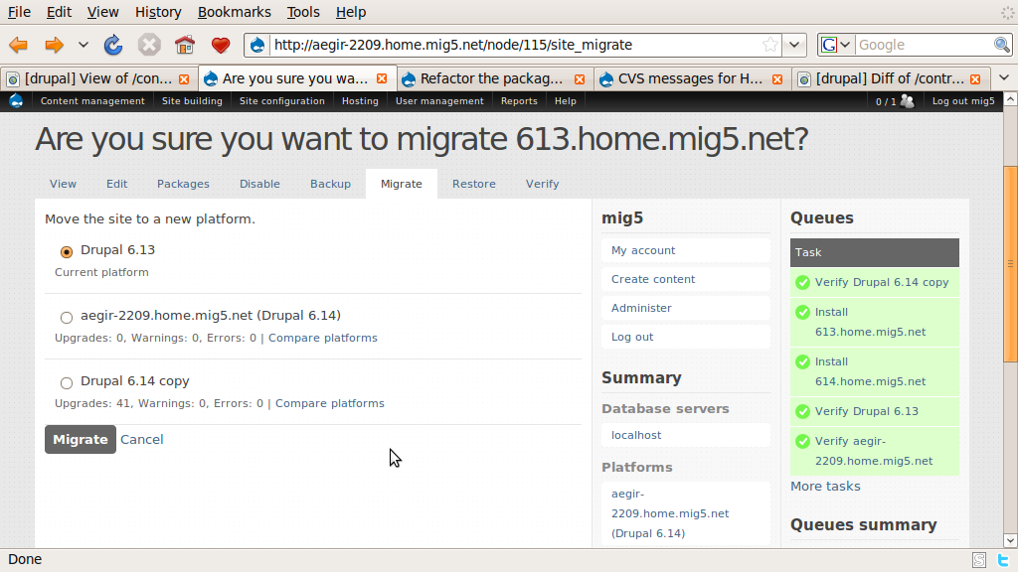The height and width of the screenshot is (572, 1018).
Task: Click the Cancel link
Action: pyautogui.click(x=141, y=439)
